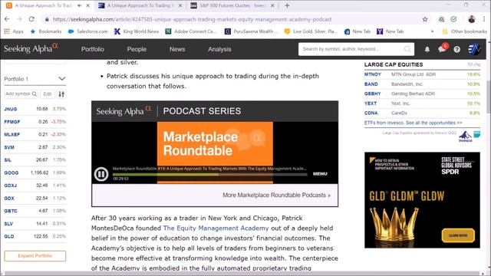Screen dimensions: 491x276
Task: Bookmark this page with star icon
Action: tap(425, 19)
